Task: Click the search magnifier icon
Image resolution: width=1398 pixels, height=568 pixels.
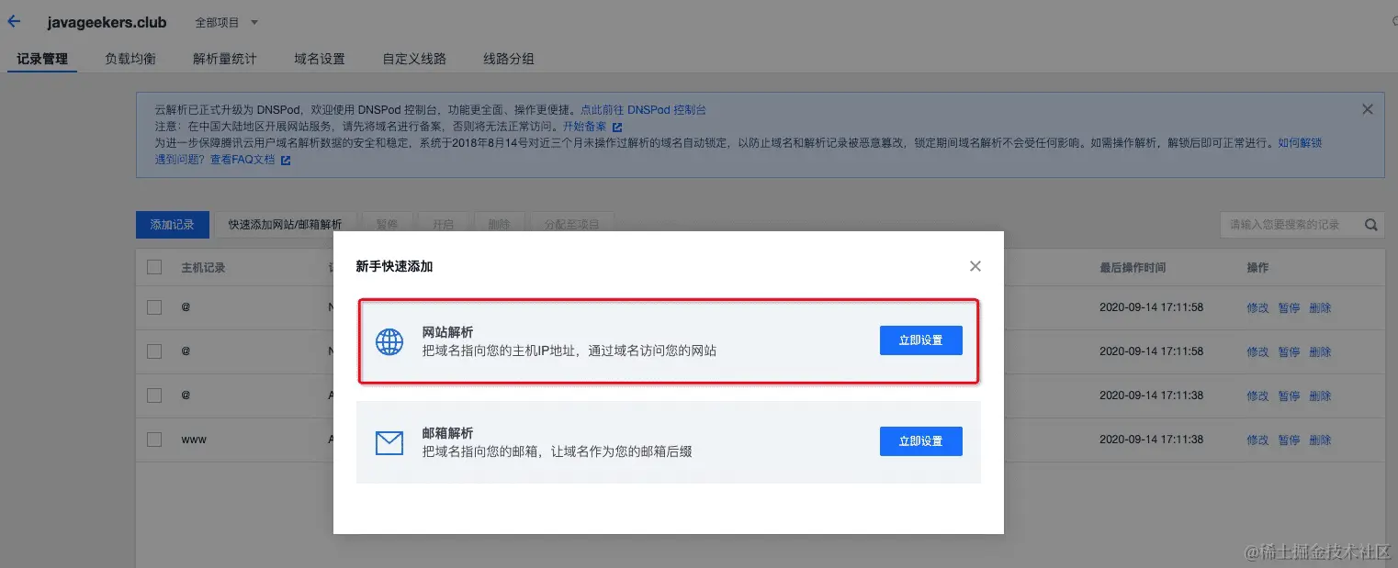Action: pos(1371,224)
